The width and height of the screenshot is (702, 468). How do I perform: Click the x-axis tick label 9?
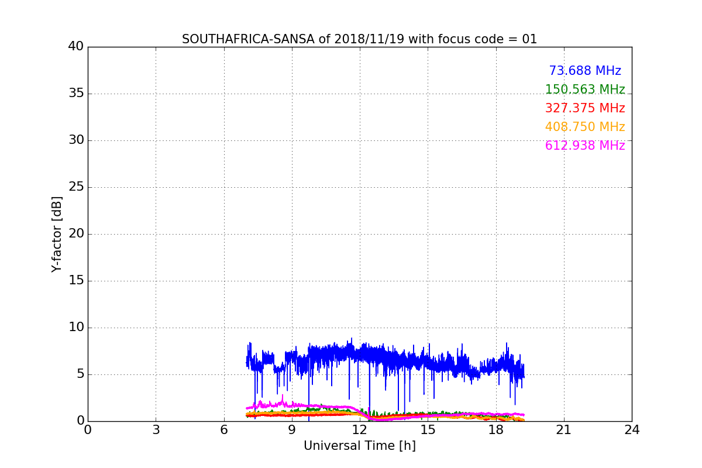[x=292, y=430]
